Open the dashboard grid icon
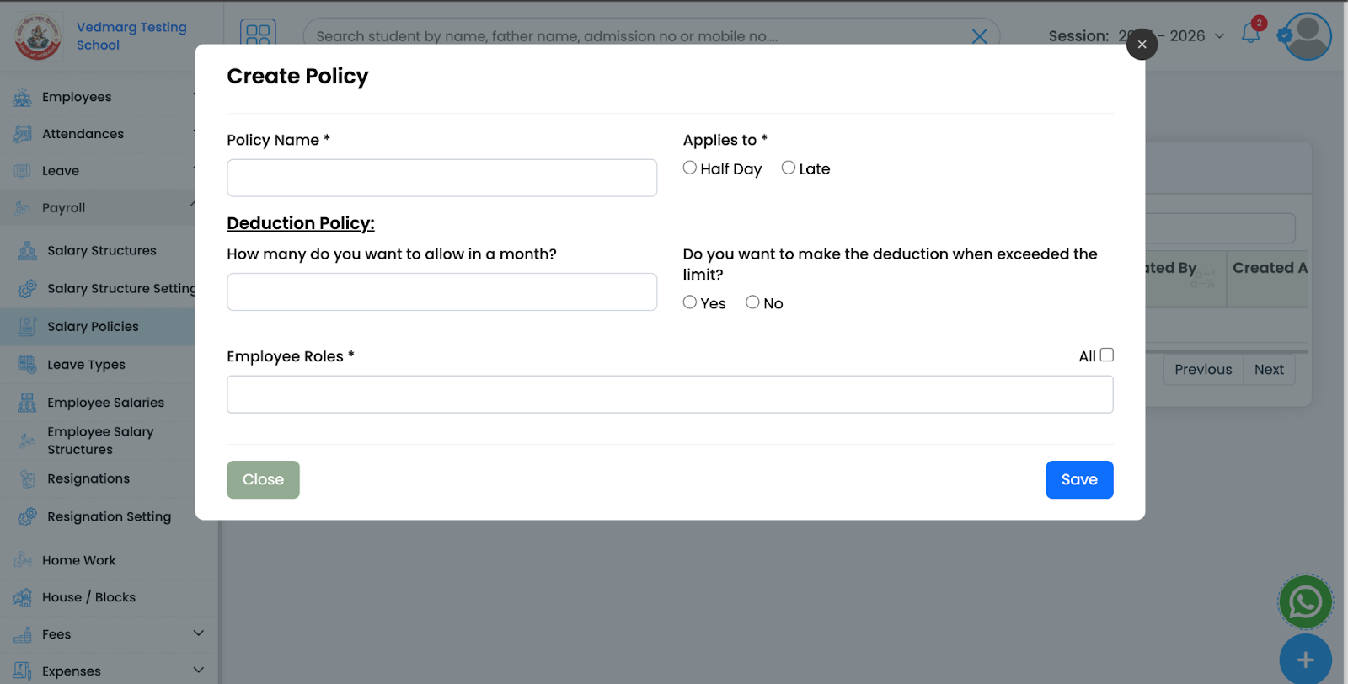Image resolution: width=1348 pixels, height=684 pixels. [x=258, y=34]
